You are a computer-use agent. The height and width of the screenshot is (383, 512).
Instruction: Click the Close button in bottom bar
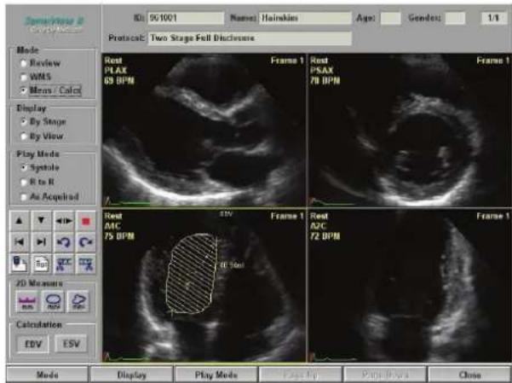coord(469,374)
